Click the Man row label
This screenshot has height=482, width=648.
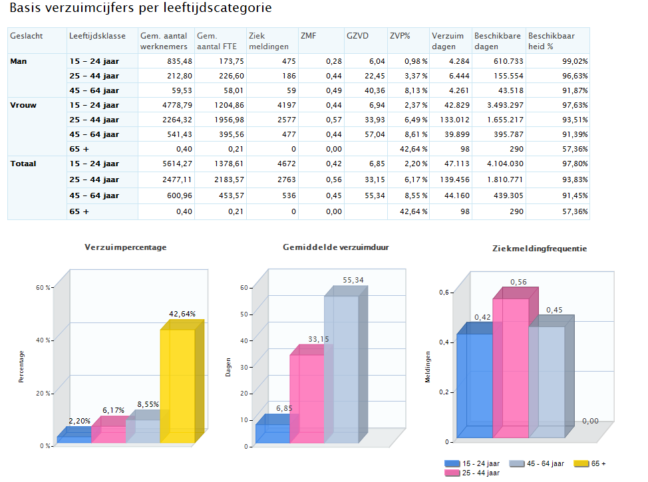coord(18,61)
